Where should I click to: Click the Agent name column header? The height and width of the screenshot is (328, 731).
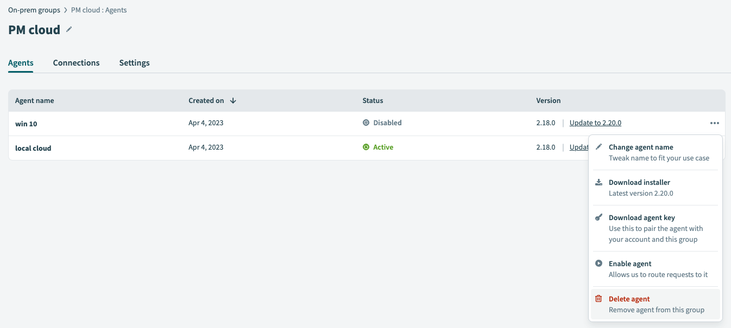click(x=35, y=101)
